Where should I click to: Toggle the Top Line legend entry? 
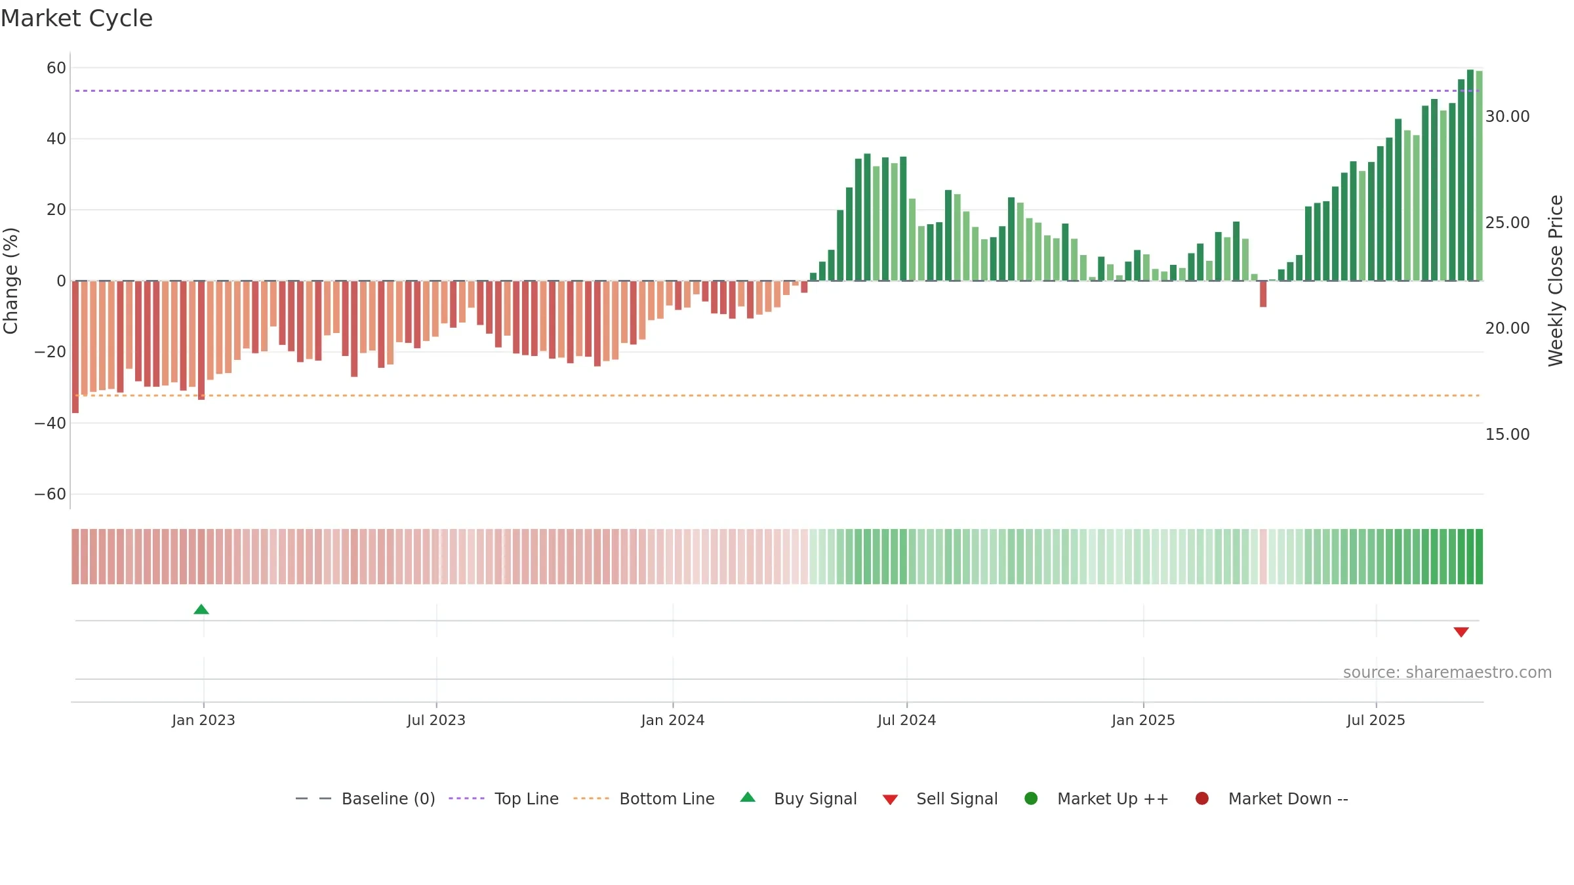point(504,798)
